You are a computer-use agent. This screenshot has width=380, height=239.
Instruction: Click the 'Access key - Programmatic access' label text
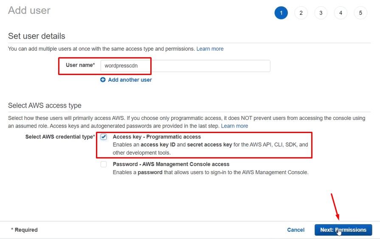pyautogui.click(x=157, y=137)
